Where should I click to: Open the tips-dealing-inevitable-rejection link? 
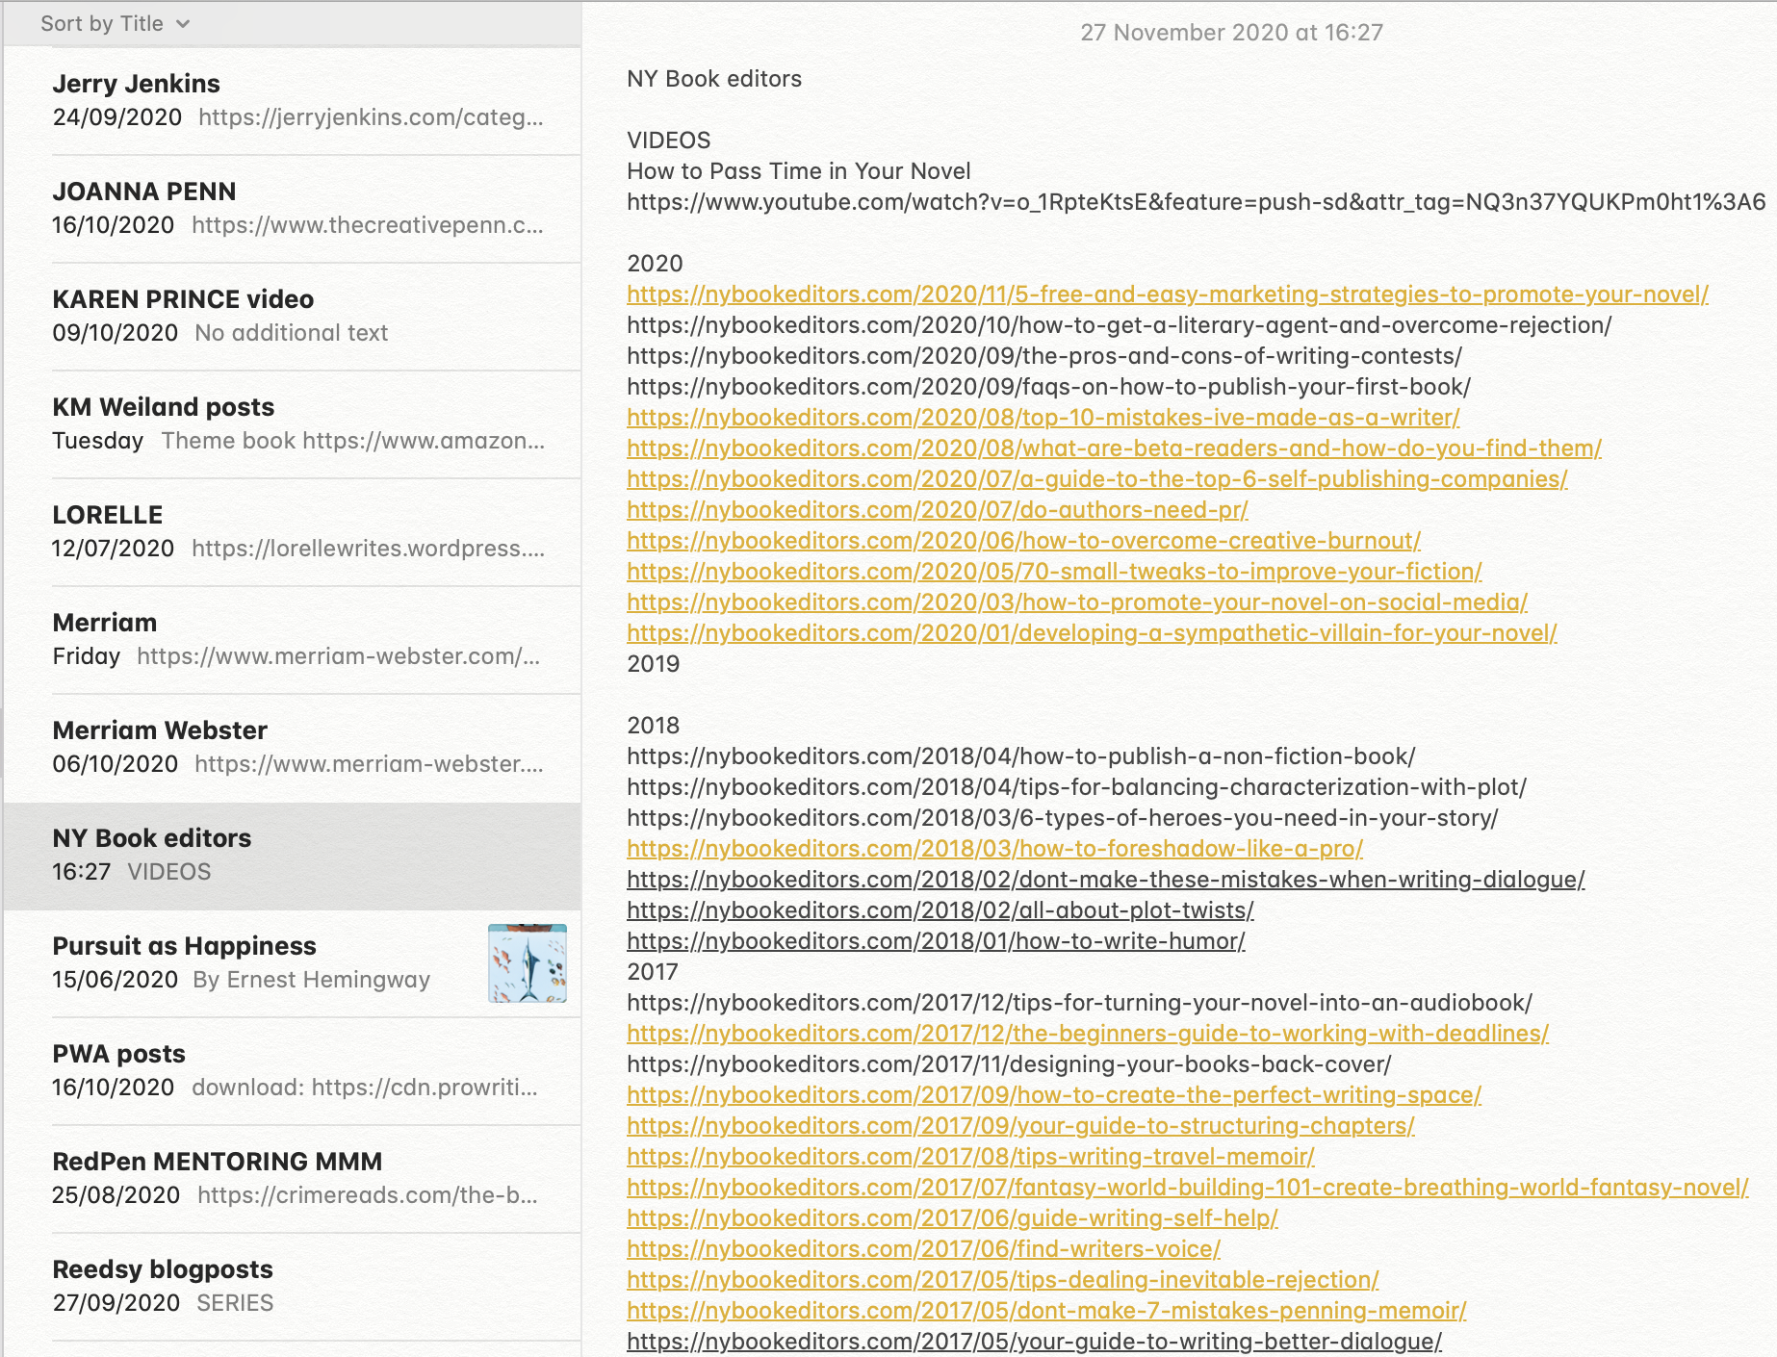click(x=1003, y=1280)
